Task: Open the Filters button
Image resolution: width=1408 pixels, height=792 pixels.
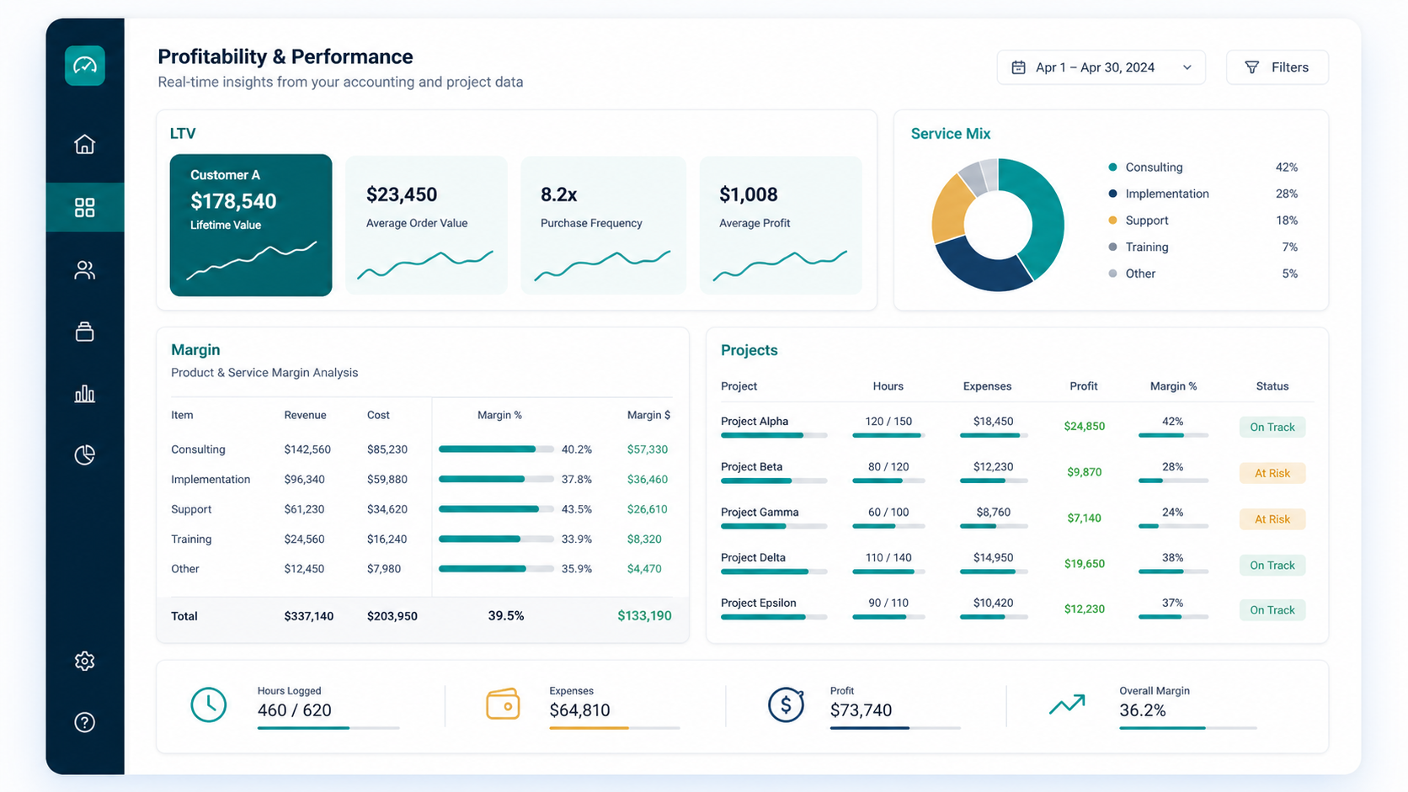Action: [1277, 67]
